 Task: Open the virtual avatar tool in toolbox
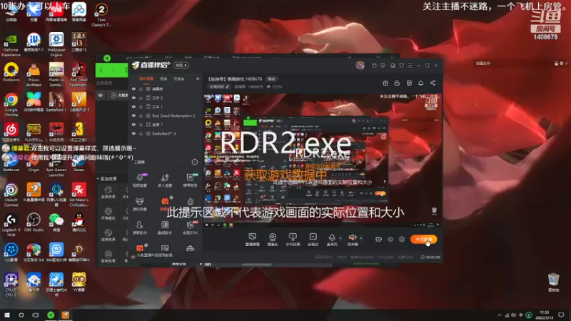(x=140, y=204)
